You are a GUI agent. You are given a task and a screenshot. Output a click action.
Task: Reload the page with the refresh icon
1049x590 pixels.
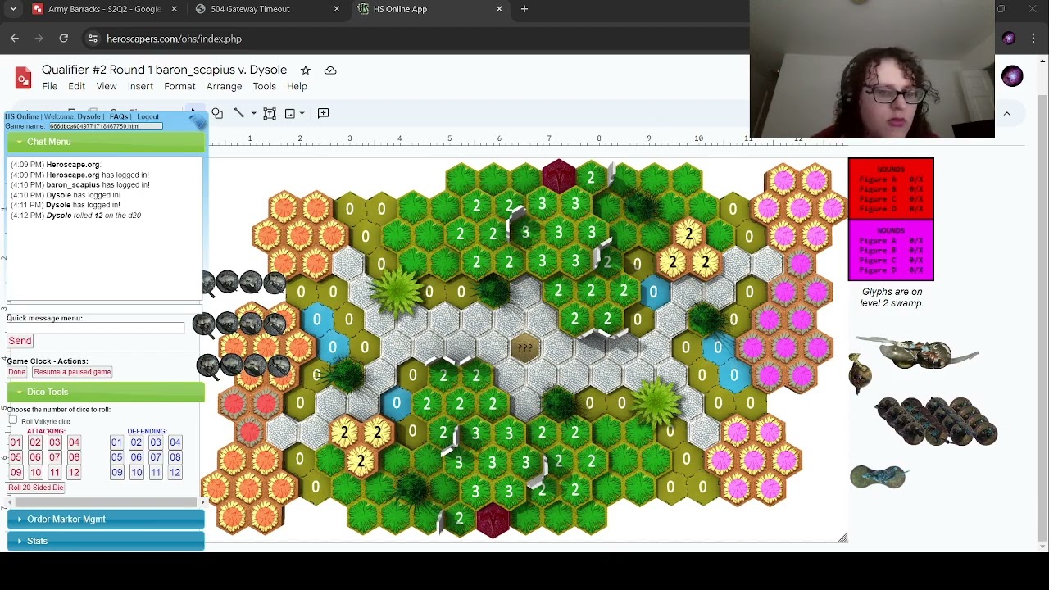[63, 39]
